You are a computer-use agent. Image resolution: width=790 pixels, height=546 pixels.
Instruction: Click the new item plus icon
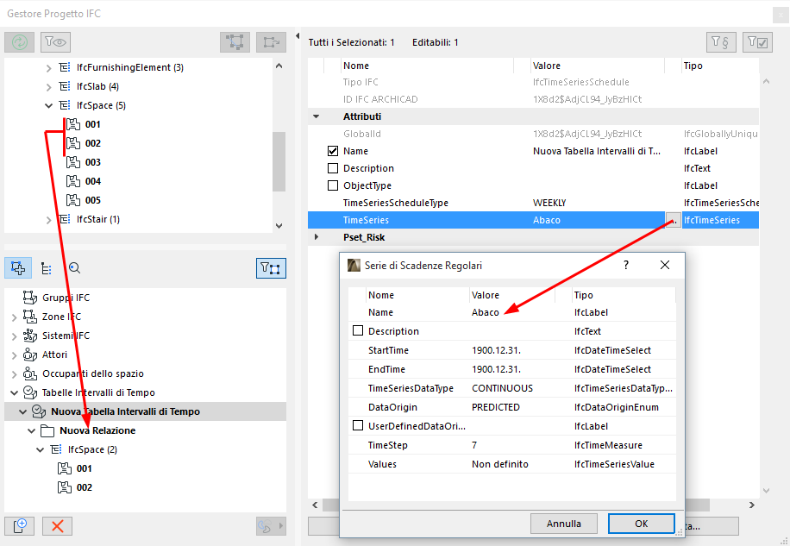[20, 526]
